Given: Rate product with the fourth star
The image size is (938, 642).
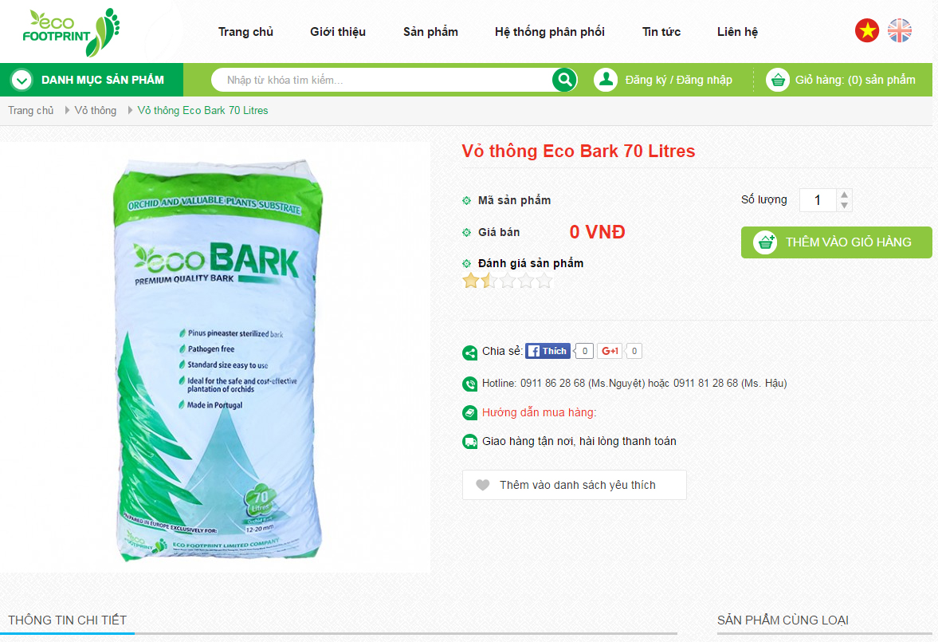Looking at the screenshot, I should (x=526, y=280).
